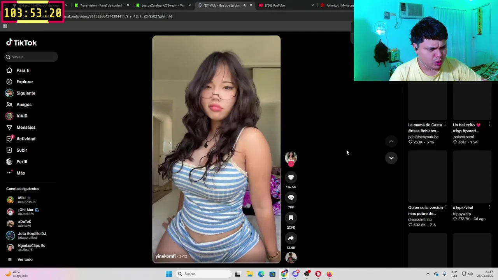Share the video using the arrow icon
This screenshot has width=498, height=280.
tap(291, 238)
